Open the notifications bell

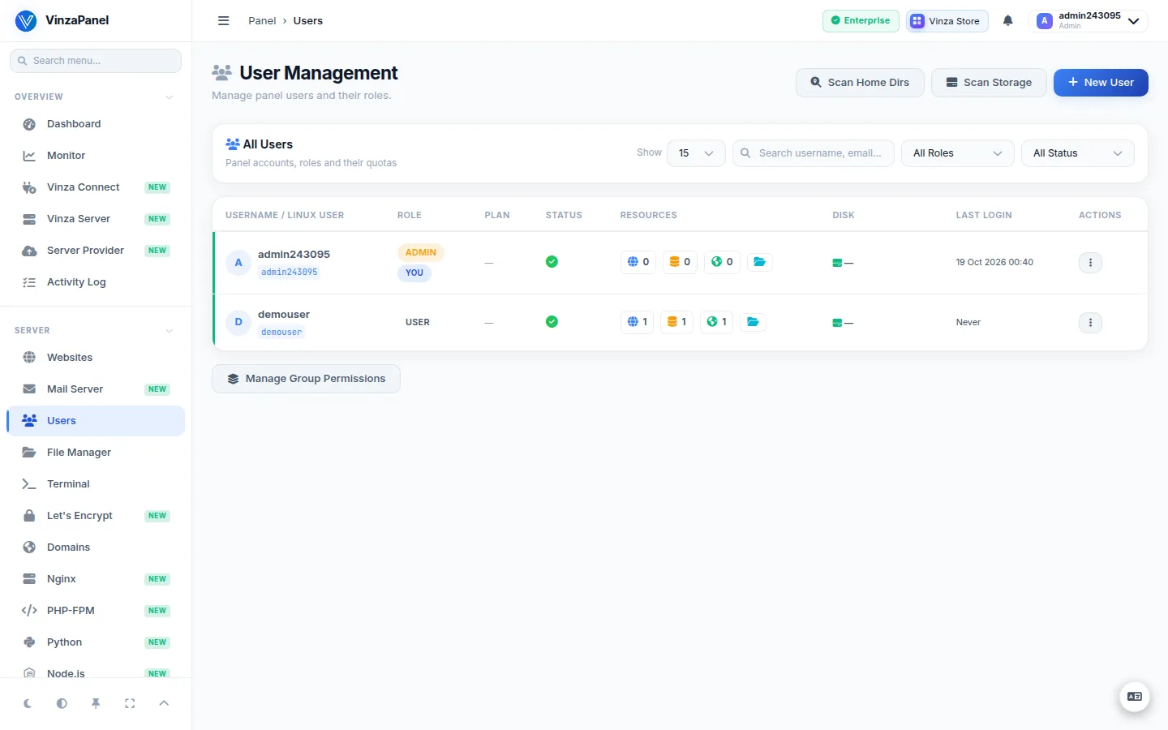tap(1008, 21)
